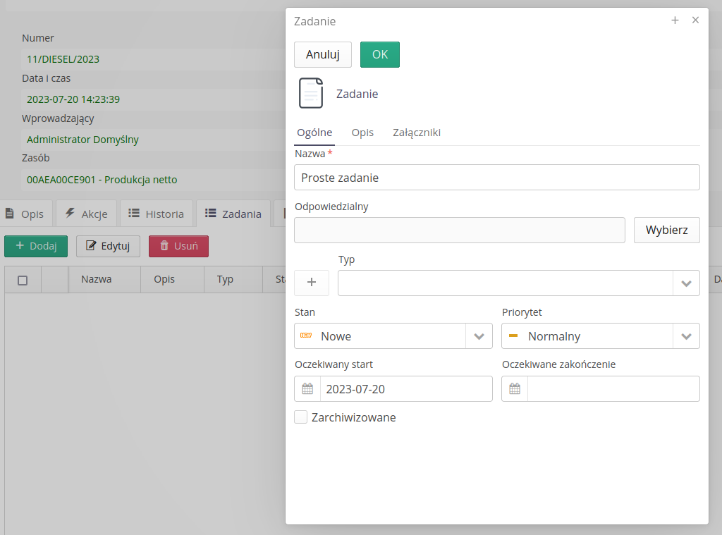The width and height of the screenshot is (722, 535).
Task: Expand the Typ dropdown
Action: click(686, 283)
